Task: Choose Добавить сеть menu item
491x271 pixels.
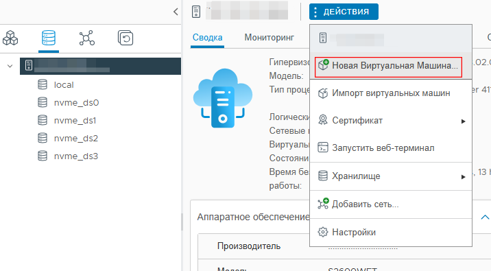Action: tap(391, 204)
